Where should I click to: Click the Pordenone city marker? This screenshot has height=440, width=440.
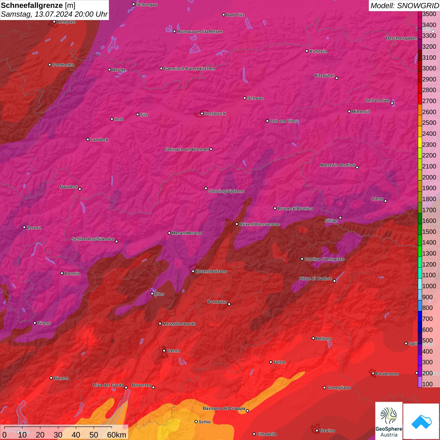pyautogui.click(x=373, y=373)
